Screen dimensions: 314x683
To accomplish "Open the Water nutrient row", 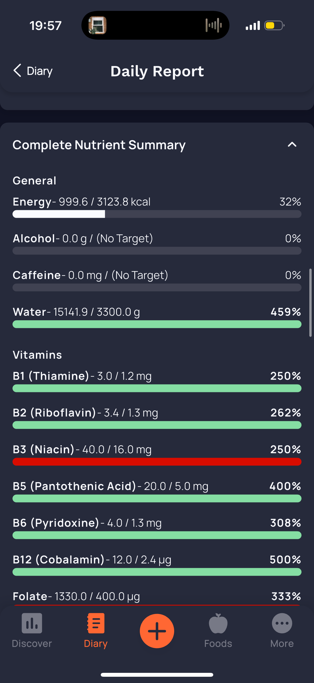I will coord(157,317).
